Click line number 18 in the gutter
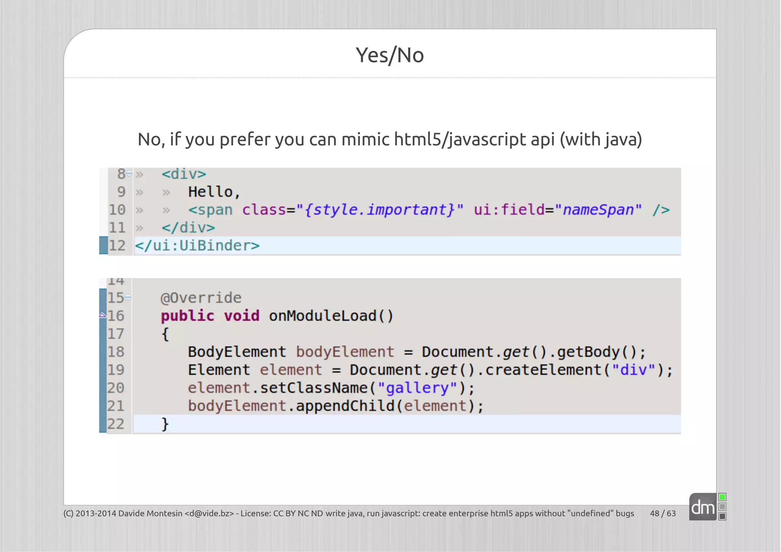Viewport: 781px width, 552px height. pyautogui.click(x=116, y=351)
